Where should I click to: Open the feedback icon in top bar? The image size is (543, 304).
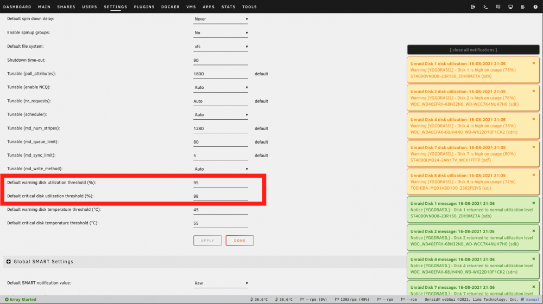click(498, 7)
